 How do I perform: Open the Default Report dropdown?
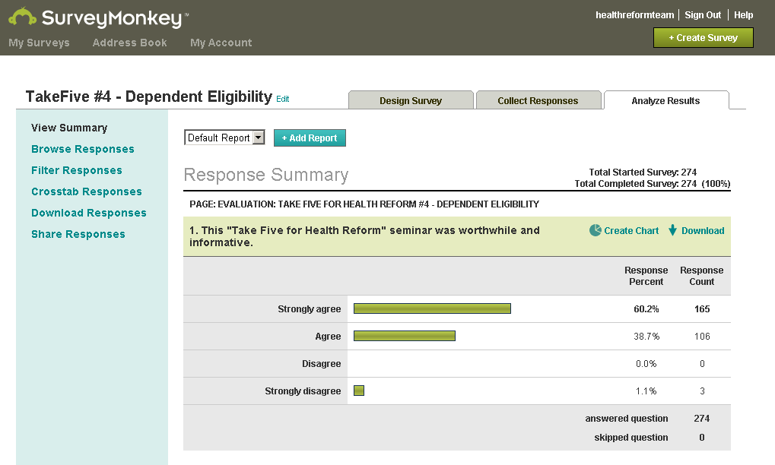(224, 138)
